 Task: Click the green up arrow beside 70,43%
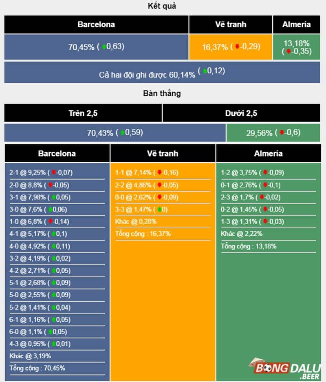122,132
